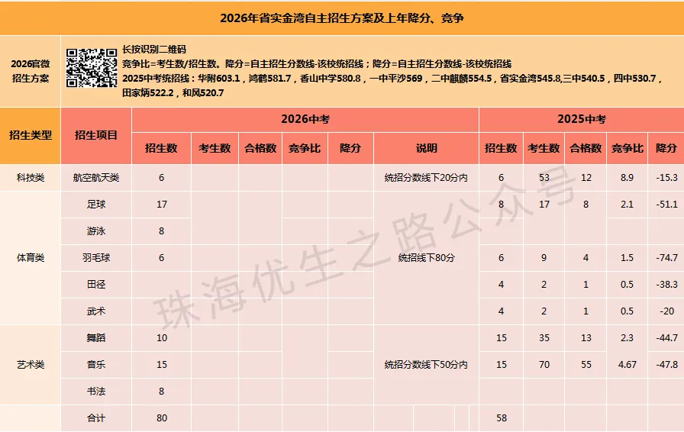The height and width of the screenshot is (432, 684).
Task: Select '考生数' header under 2025中考
Action: pos(544,148)
